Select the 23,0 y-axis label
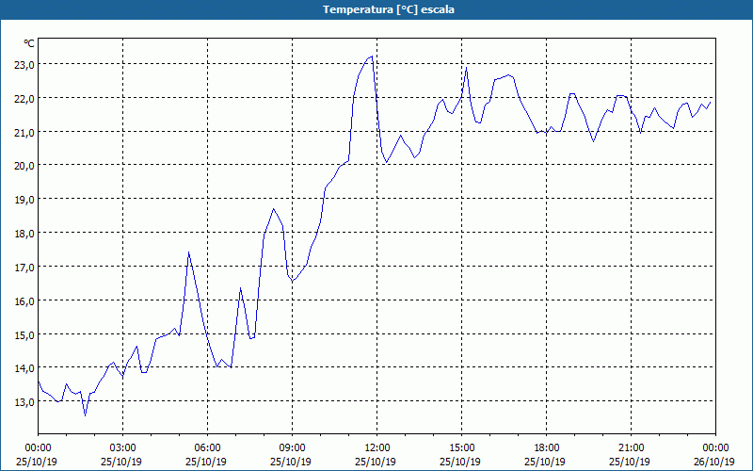 [x=24, y=64]
